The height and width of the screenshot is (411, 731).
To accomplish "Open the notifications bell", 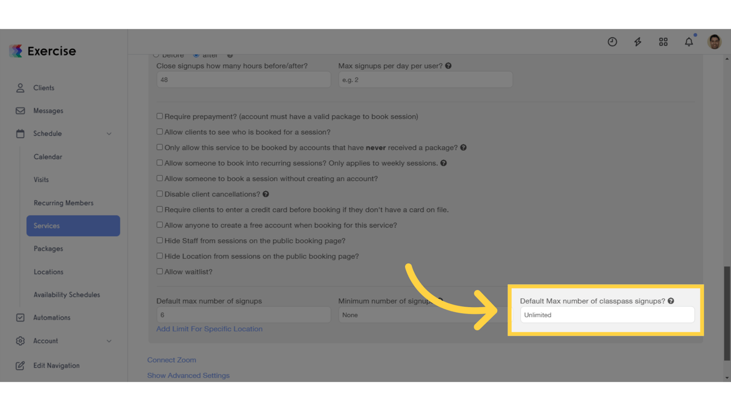I will [x=689, y=41].
